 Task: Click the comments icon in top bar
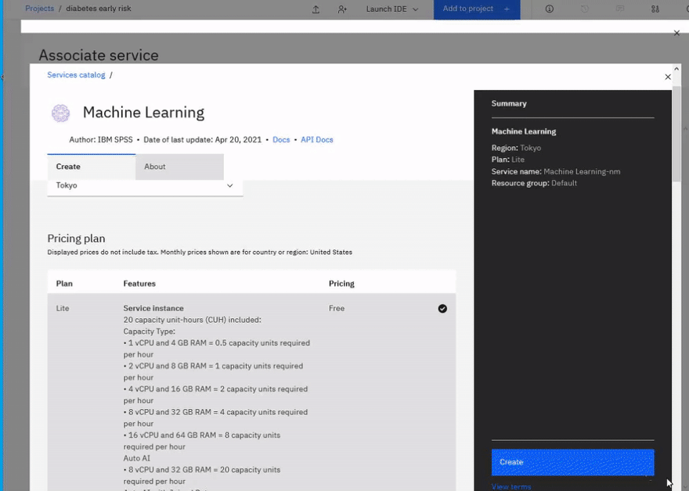click(x=619, y=9)
